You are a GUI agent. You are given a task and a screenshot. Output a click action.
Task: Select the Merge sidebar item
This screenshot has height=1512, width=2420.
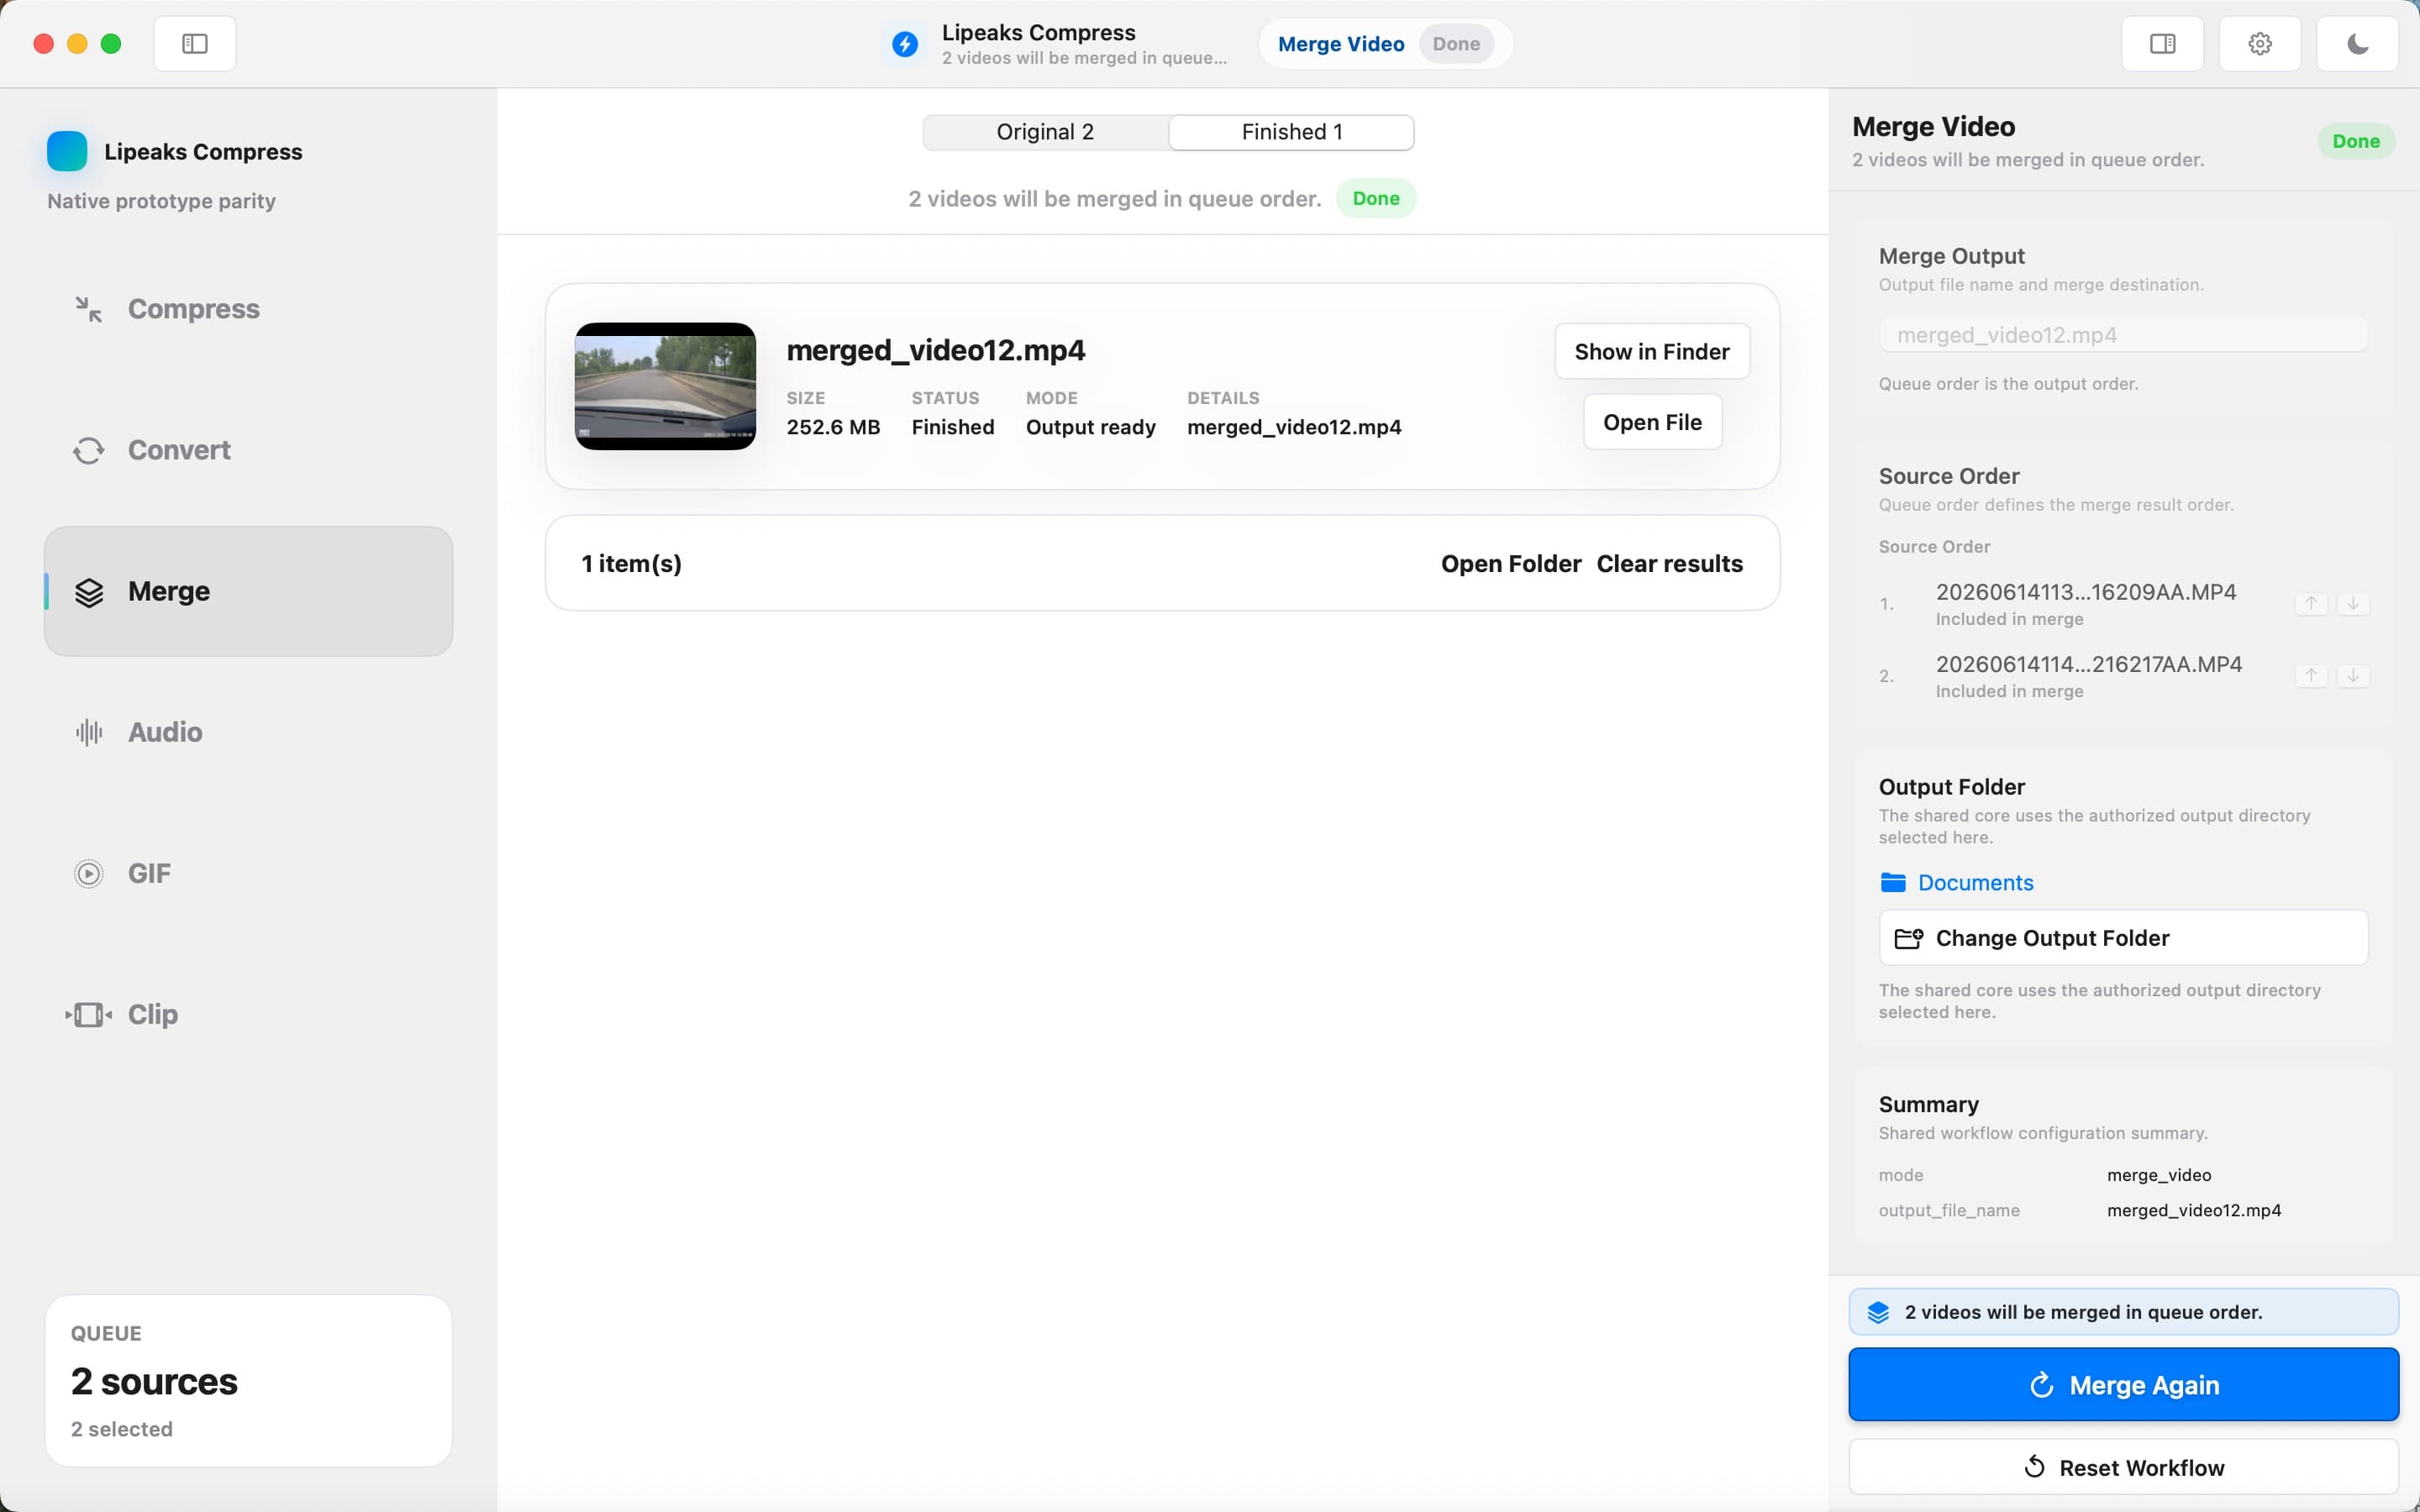[248, 591]
